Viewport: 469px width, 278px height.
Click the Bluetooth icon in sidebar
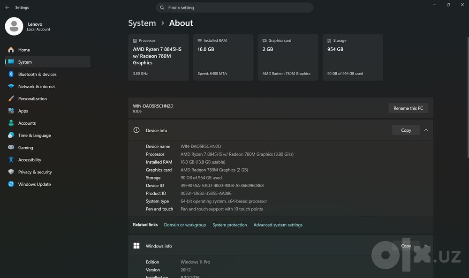[11, 74]
